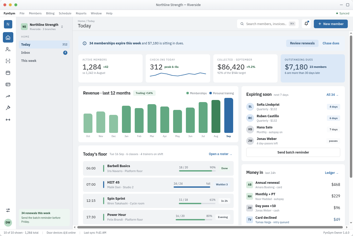Open This week in the sidebar
353x236 pixels.
[44, 61]
